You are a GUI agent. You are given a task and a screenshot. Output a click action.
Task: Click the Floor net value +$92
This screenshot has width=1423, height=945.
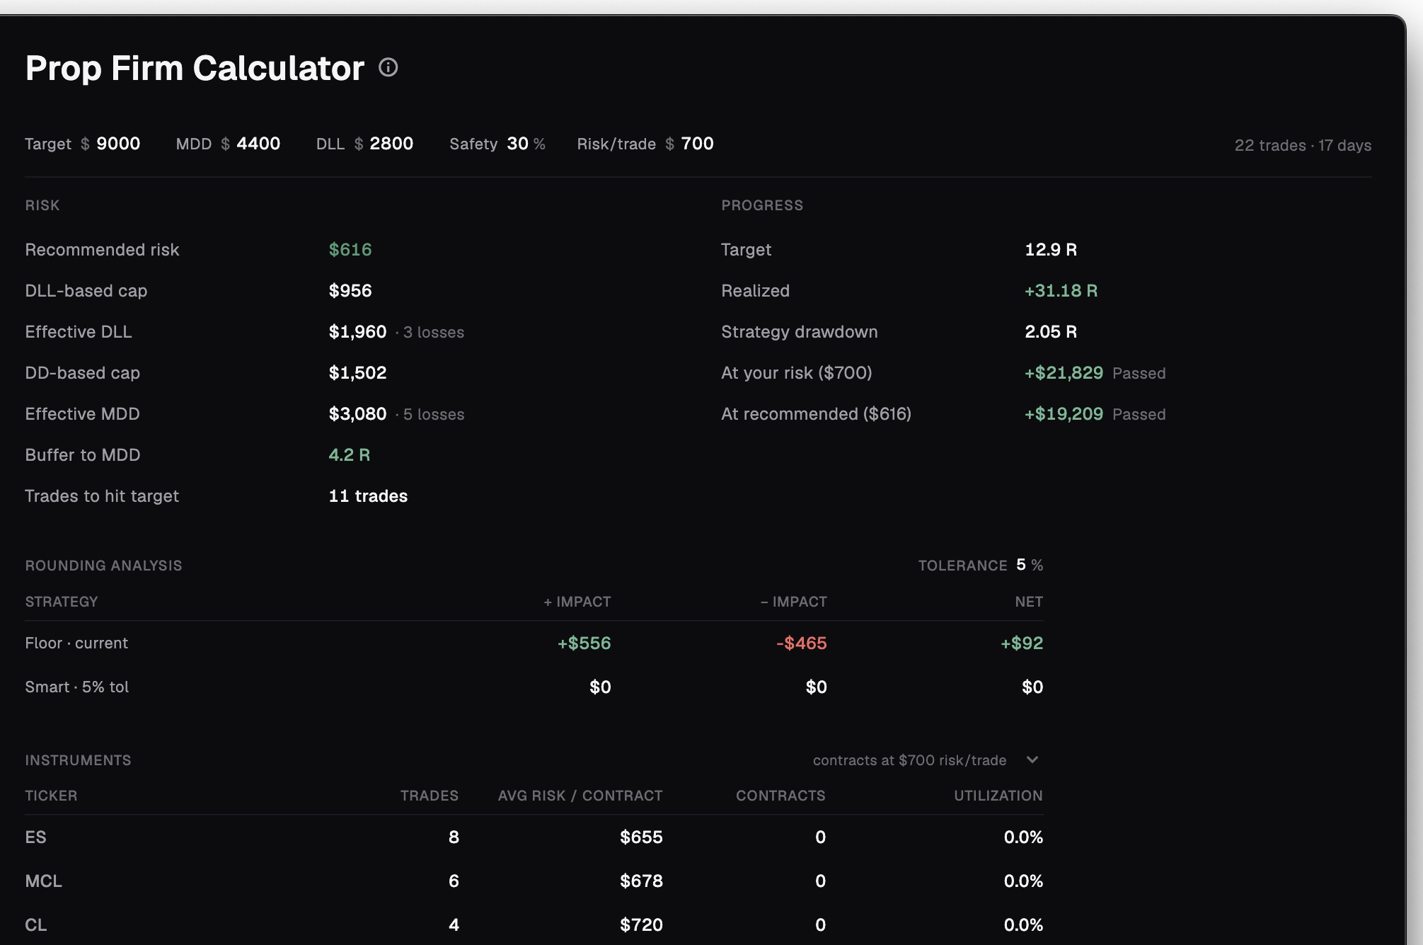pyautogui.click(x=1022, y=643)
